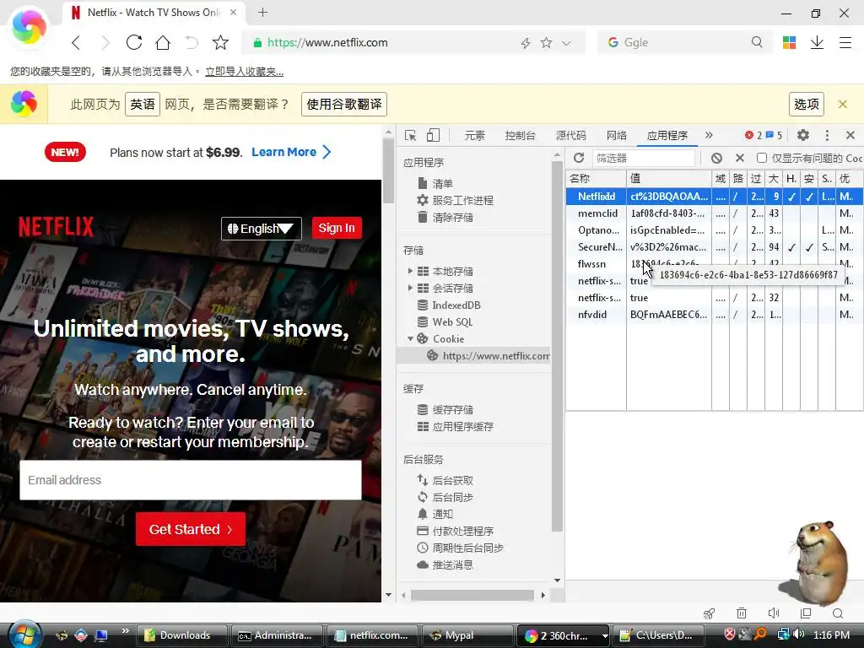Close the DevTools panel
Image resolution: width=864 pixels, height=648 pixels.
(x=850, y=135)
